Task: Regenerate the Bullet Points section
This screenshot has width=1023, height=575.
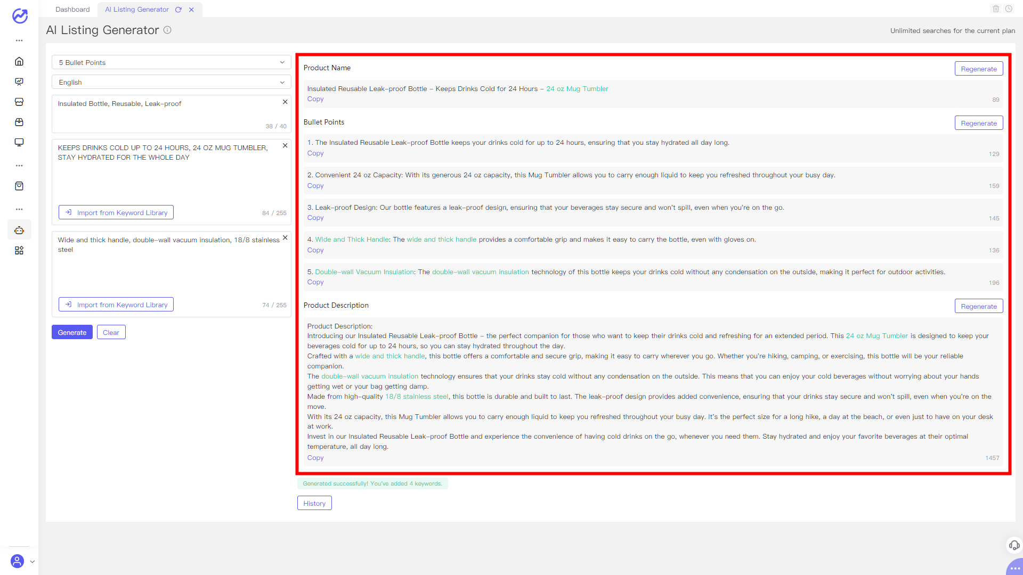Action: click(978, 123)
